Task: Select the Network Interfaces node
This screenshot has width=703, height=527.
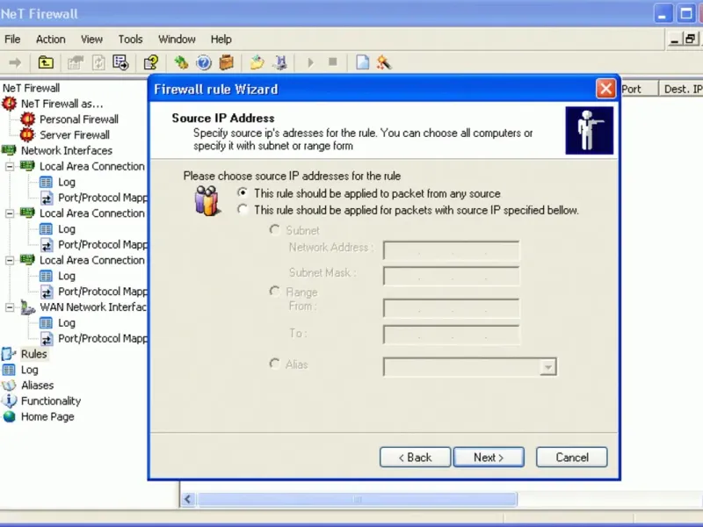Action: point(67,150)
